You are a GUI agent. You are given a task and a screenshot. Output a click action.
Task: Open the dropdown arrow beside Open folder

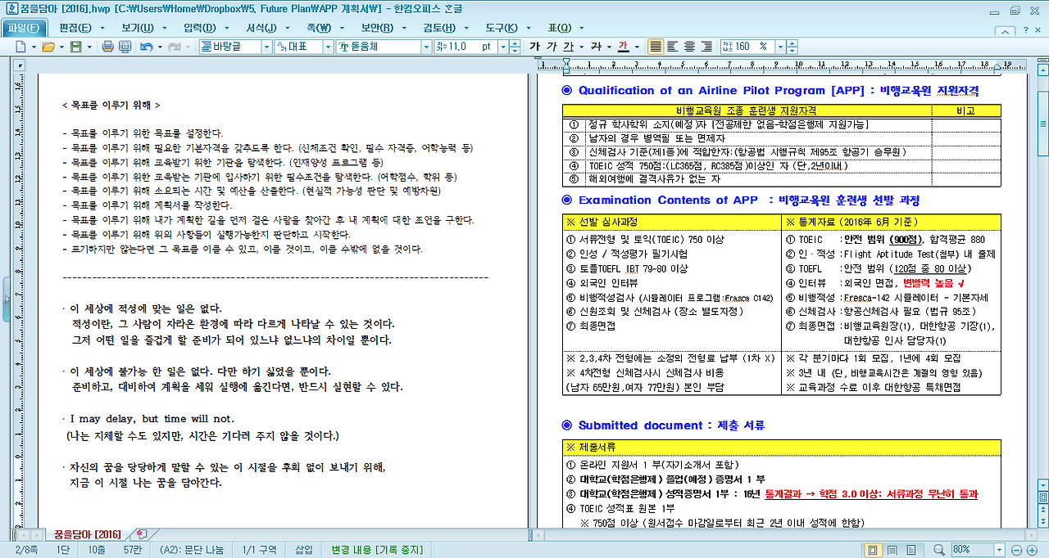pyautogui.click(x=61, y=47)
